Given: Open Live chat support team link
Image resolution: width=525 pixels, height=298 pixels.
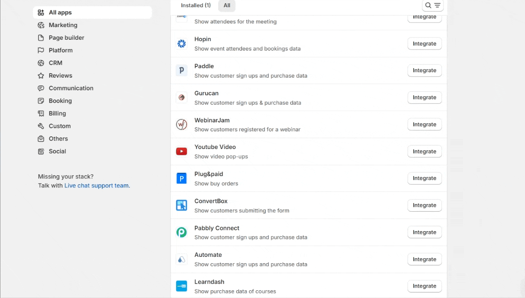Looking at the screenshot, I should (96, 186).
